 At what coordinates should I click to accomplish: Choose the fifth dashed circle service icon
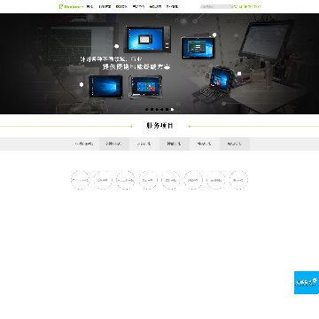(171, 180)
